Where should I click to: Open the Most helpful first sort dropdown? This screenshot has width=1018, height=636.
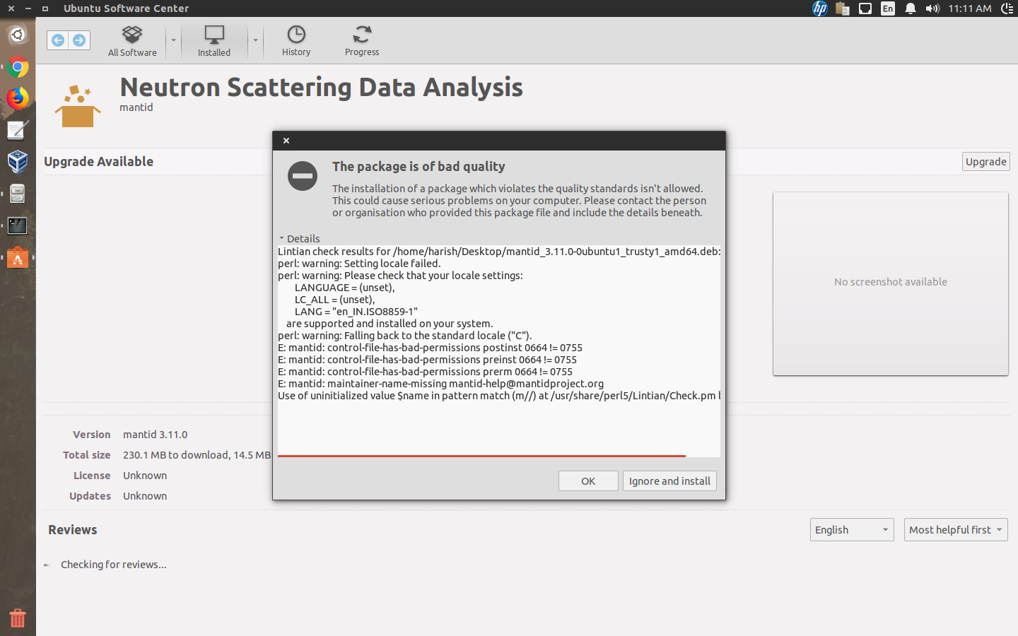coord(956,529)
